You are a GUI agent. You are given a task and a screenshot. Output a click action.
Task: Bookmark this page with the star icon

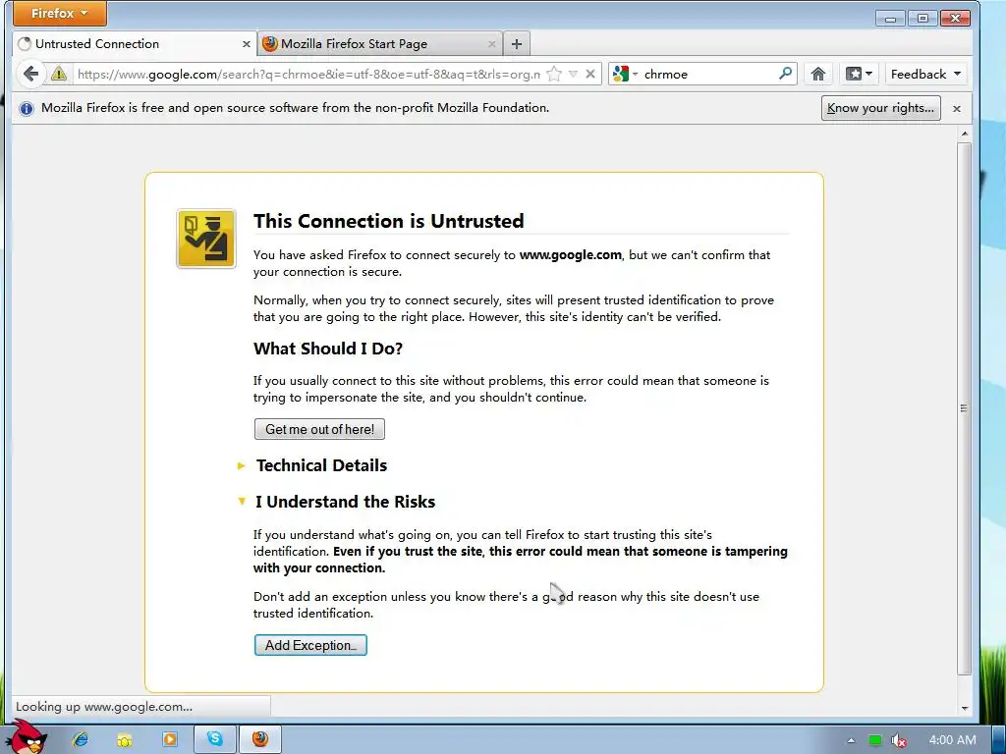pyautogui.click(x=554, y=75)
